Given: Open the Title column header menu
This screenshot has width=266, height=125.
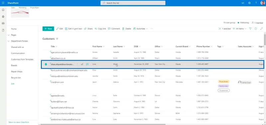Looking at the screenshot, I should [x=54, y=46].
